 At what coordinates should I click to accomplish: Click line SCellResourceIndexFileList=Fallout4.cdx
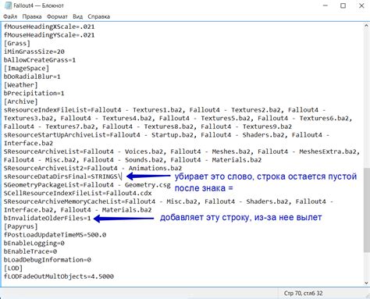click(x=77, y=193)
